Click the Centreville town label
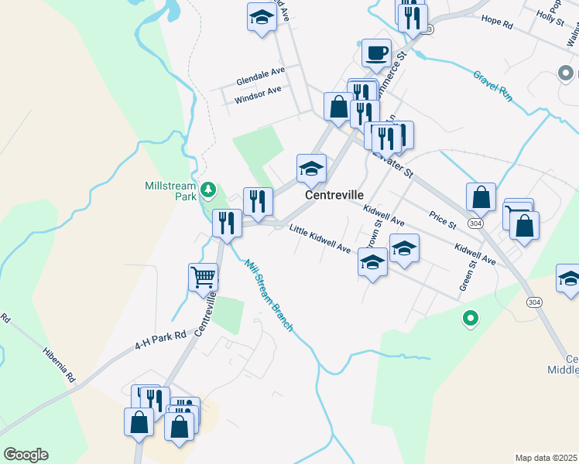 pos(334,195)
